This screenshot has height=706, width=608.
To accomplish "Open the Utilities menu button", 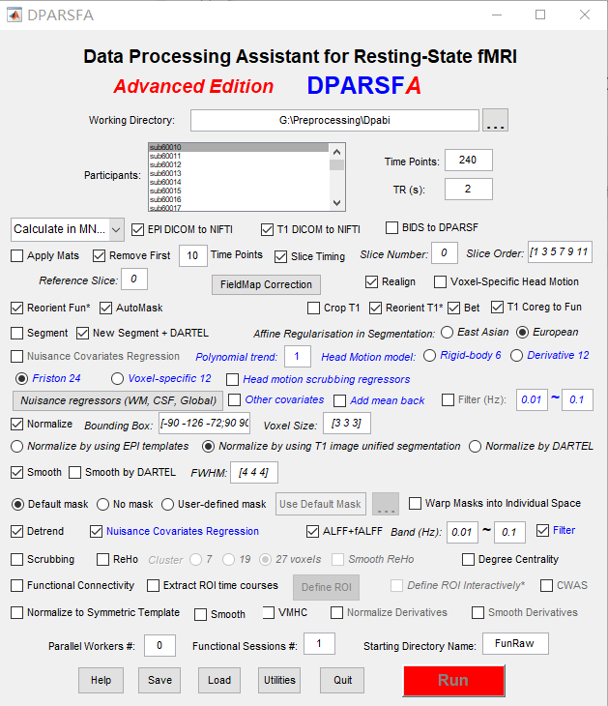I will (x=279, y=680).
